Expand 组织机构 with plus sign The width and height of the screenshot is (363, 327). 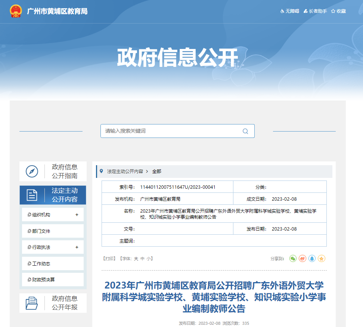click(x=77, y=215)
